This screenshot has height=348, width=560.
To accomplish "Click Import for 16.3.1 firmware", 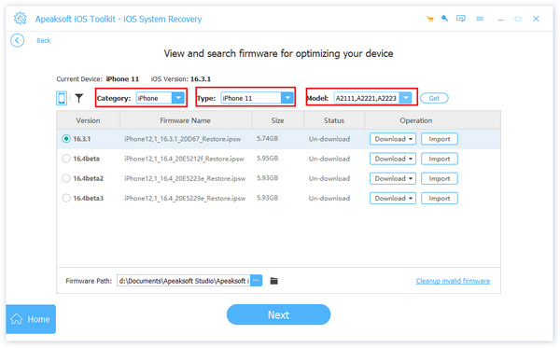I will point(440,139).
